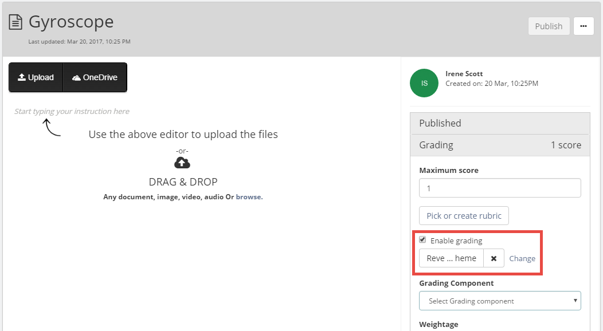Select the Published section header

500,123
